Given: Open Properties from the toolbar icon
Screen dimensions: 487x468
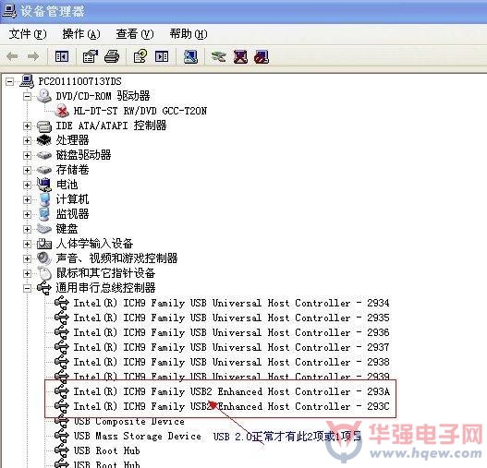Looking at the screenshot, I should point(90,56).
